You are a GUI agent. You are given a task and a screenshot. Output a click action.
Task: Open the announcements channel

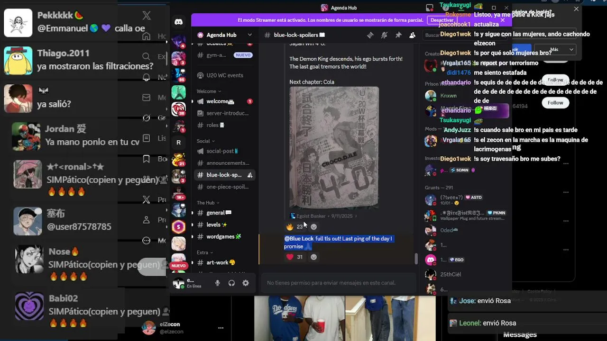click(x=224, y=163)
